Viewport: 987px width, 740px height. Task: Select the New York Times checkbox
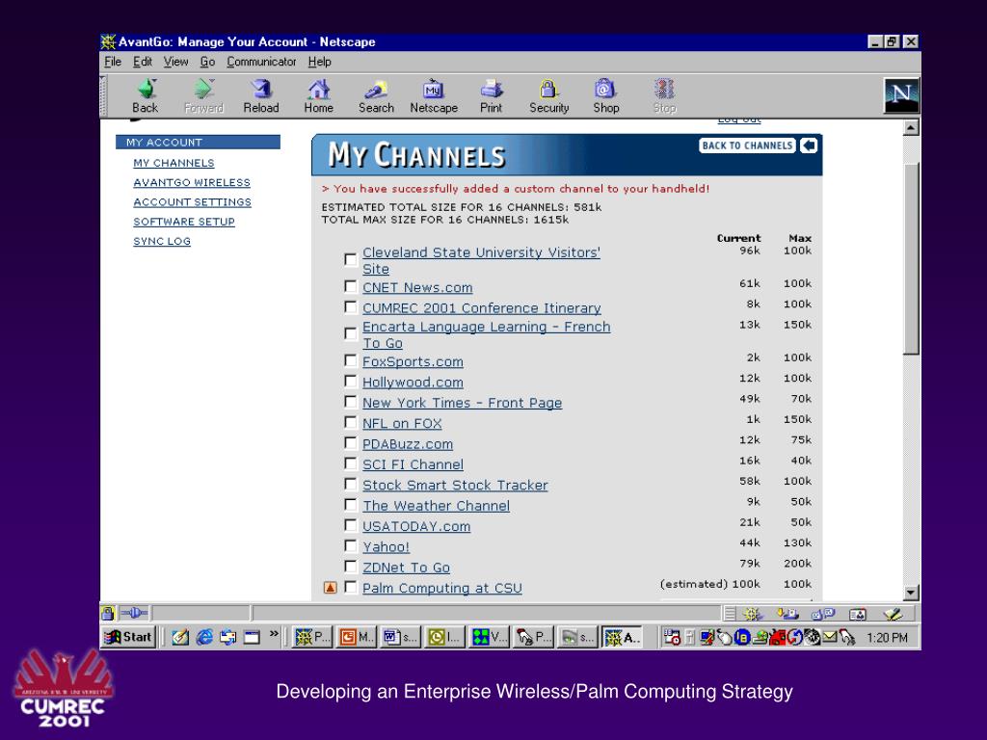pyautogui.click(x=351, y=402)
